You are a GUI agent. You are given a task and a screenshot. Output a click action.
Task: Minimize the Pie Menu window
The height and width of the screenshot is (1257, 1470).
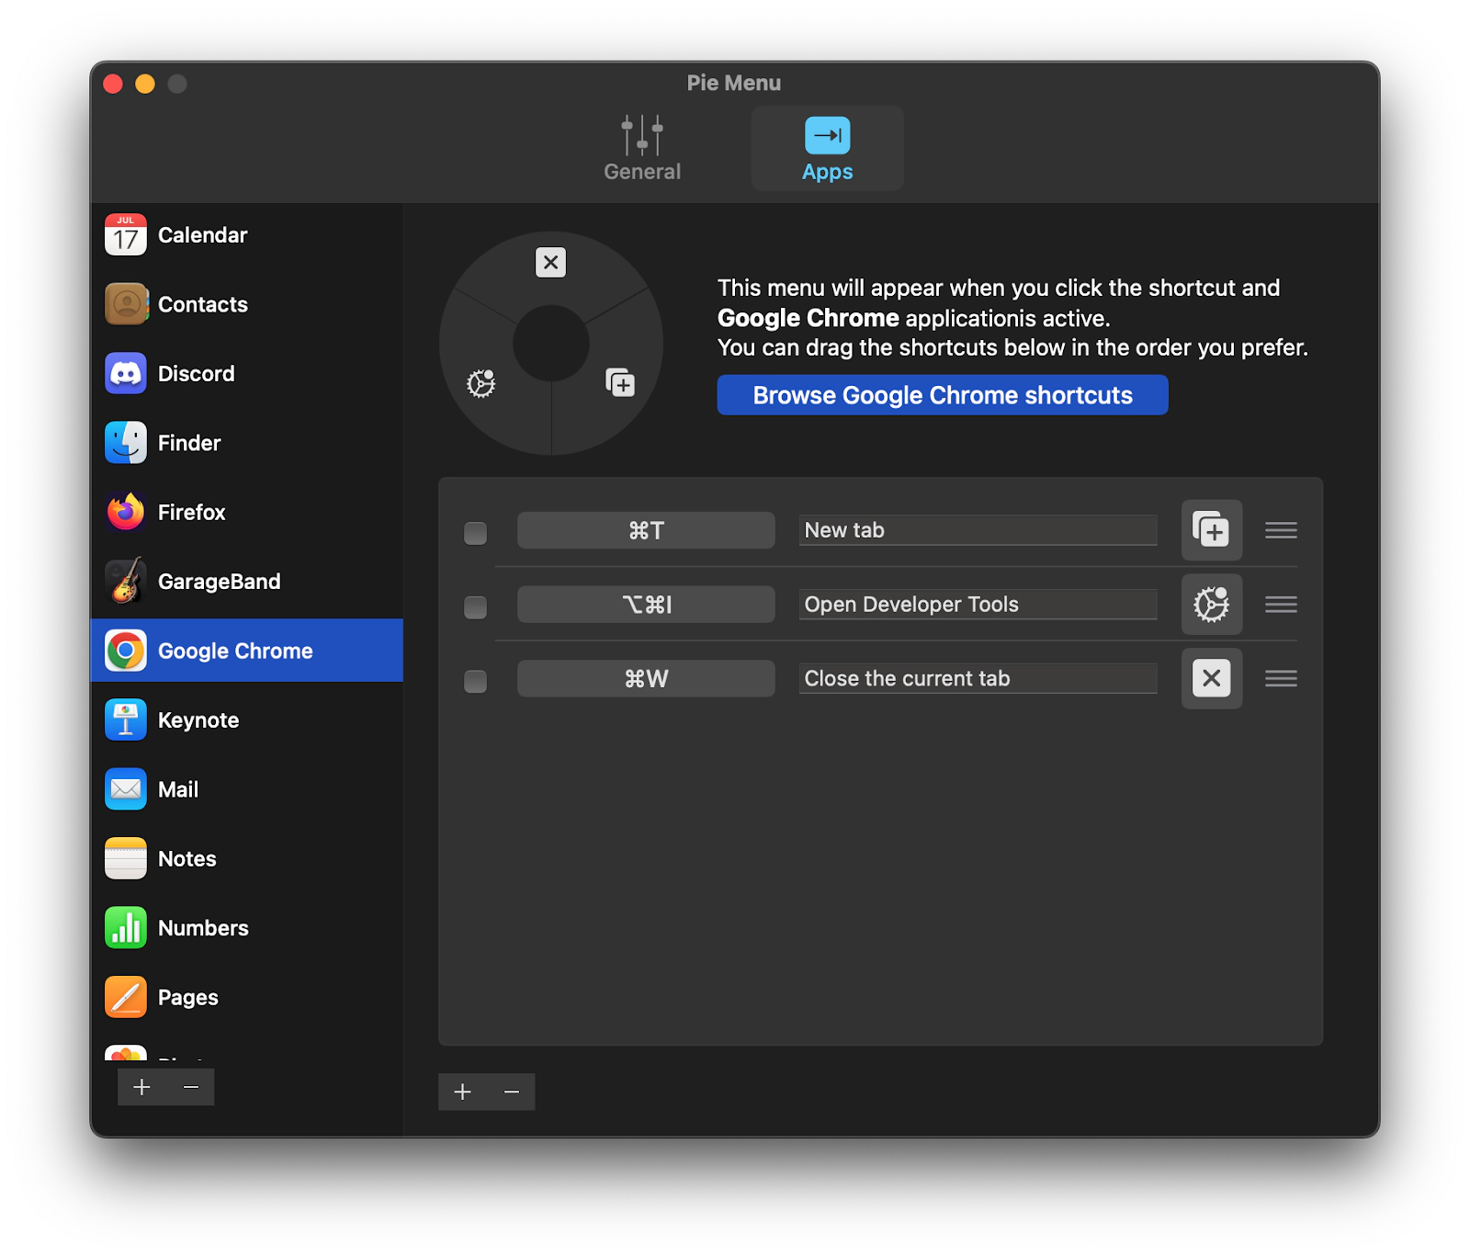click(x=145, y=84)
